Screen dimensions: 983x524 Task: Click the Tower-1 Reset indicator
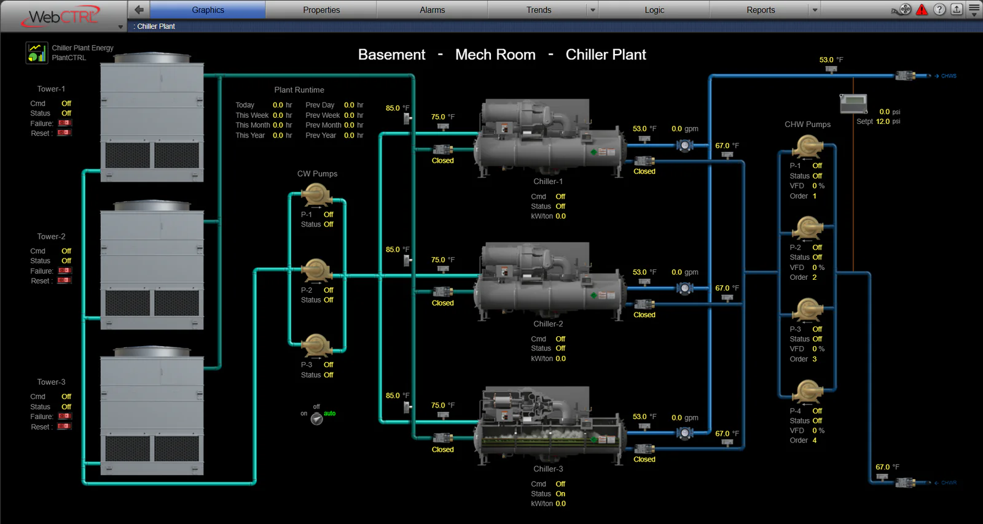pos(65,133)
